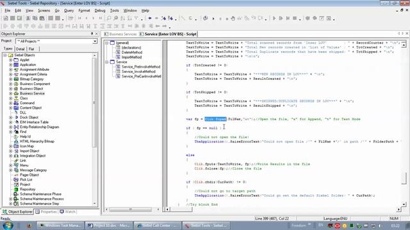Open the Screens menu

click(x=44, y=10)
